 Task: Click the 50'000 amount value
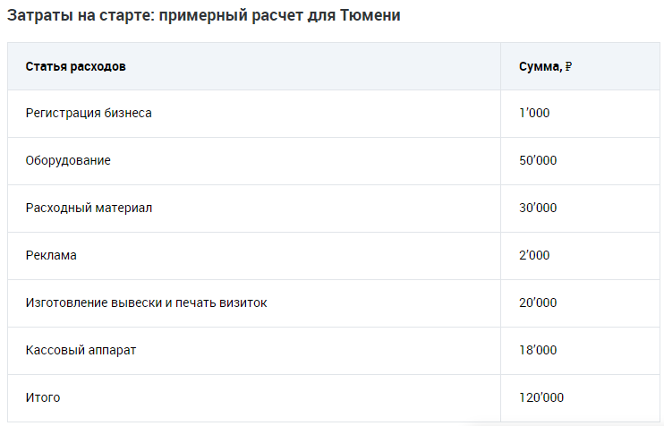point(538,161)
